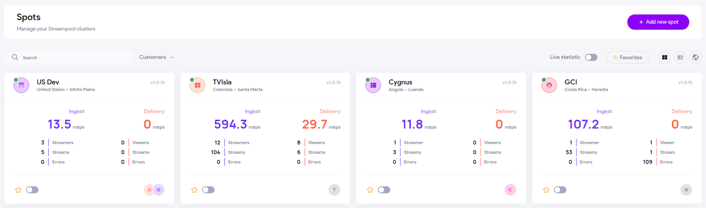Image resolution: width=706 pixels, height=208 pixels.
Task: Toggle the US Dev card switch
Action: coord(32,190)
